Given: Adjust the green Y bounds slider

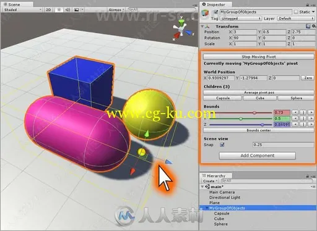Looking at the screenshot, I should coord(241,119).
